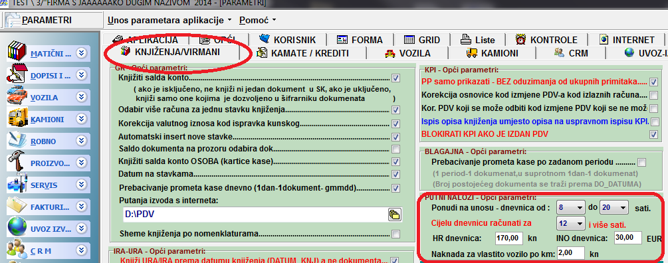This screenshot has height=263, width=668.
Task: Toggle Knjižiti salda konto checkbox
Action: (395, 78)
